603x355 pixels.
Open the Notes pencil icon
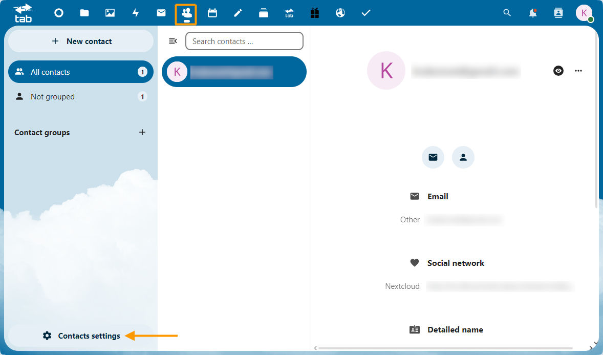tap(238, 13)
